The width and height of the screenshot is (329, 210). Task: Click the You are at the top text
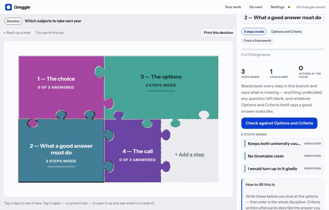tap(50, 33)
